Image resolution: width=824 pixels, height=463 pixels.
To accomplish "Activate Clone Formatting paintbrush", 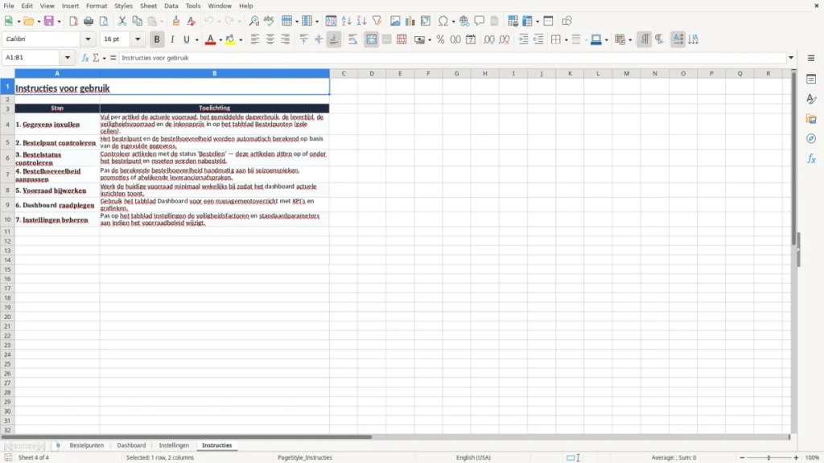I will (x=176, y=21).
